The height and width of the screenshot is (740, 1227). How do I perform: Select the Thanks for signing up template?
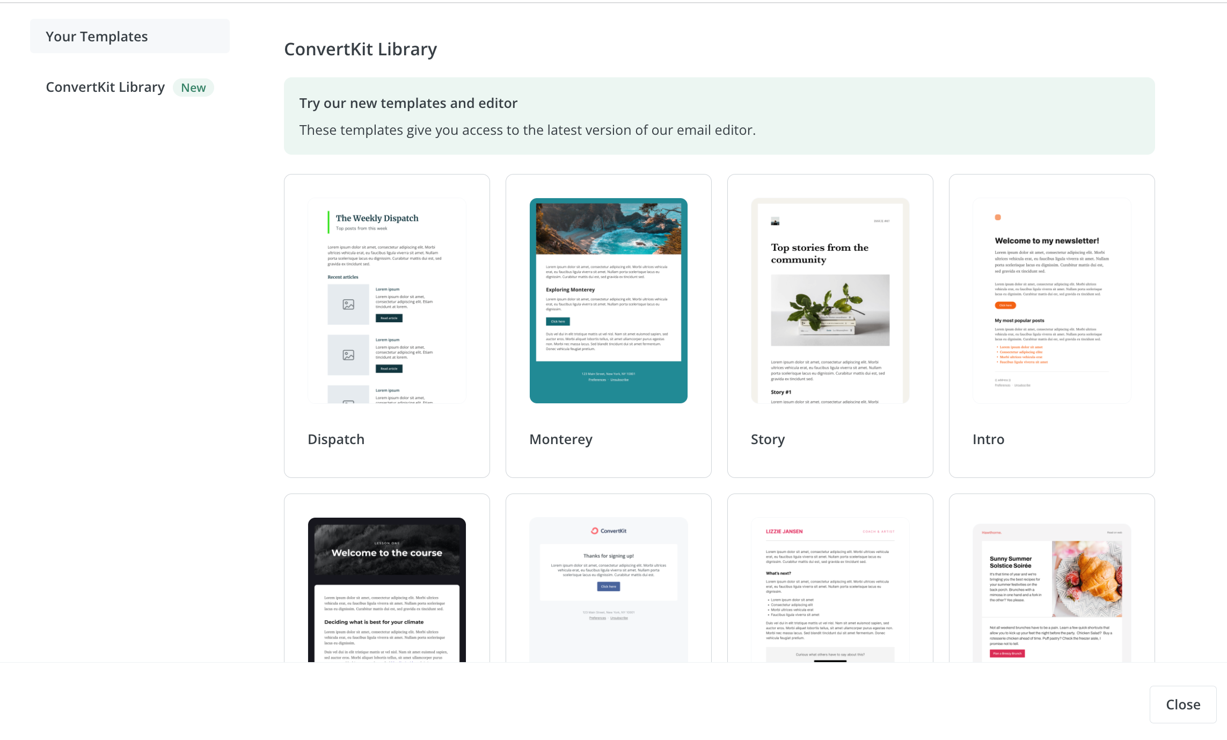click(x=608, y=590)
